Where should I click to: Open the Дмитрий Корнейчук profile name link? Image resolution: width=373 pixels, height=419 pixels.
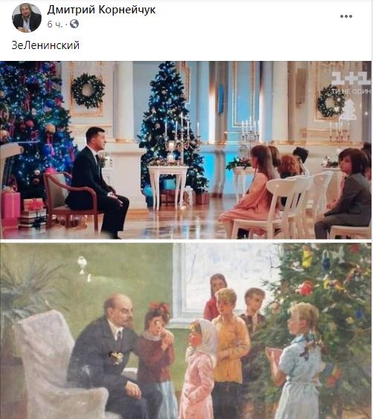click(101, 10)
